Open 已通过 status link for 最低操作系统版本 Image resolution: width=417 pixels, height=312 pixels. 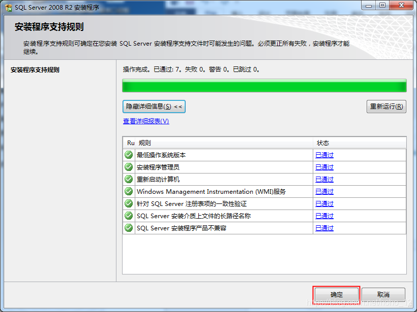pos(324,155)
